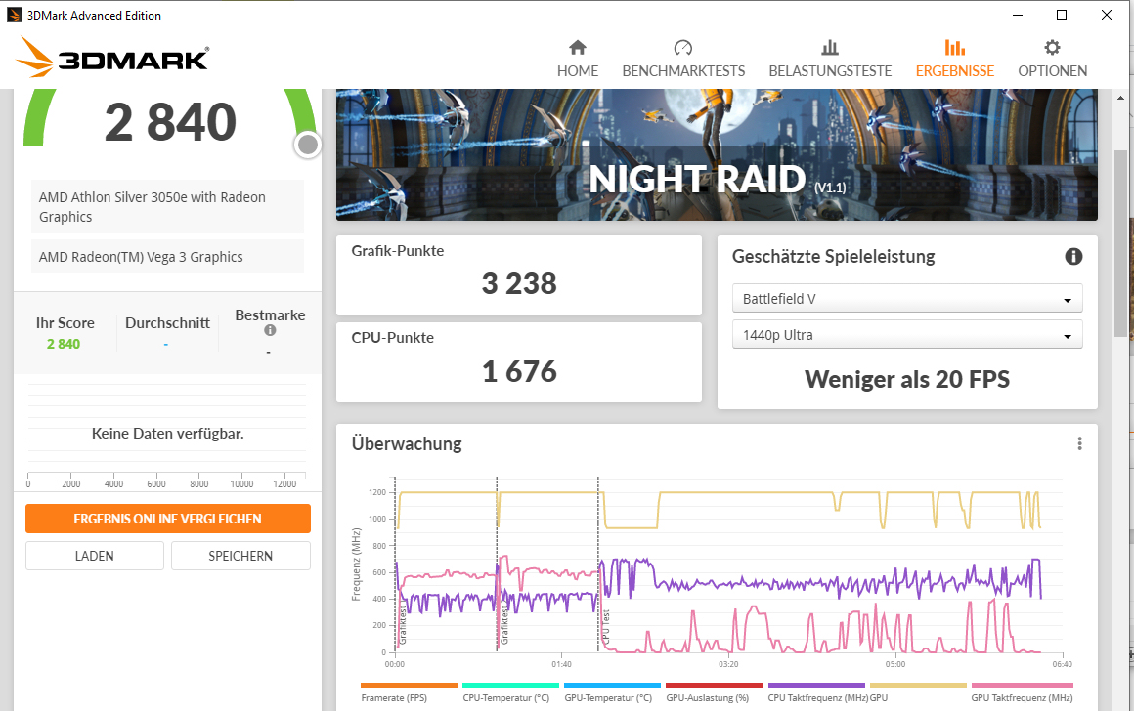Click the Ihr Score value 2 840
Viewport: 1134px width, 711px height.
coord(64,344)
